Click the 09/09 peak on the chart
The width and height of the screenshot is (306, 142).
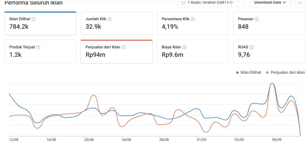point(272,84)
